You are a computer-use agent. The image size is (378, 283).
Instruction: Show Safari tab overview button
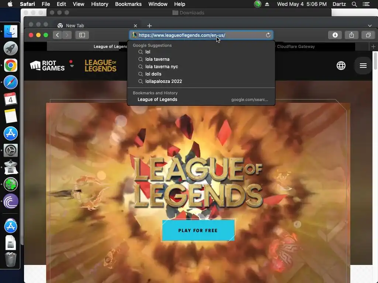pos(368,35)
